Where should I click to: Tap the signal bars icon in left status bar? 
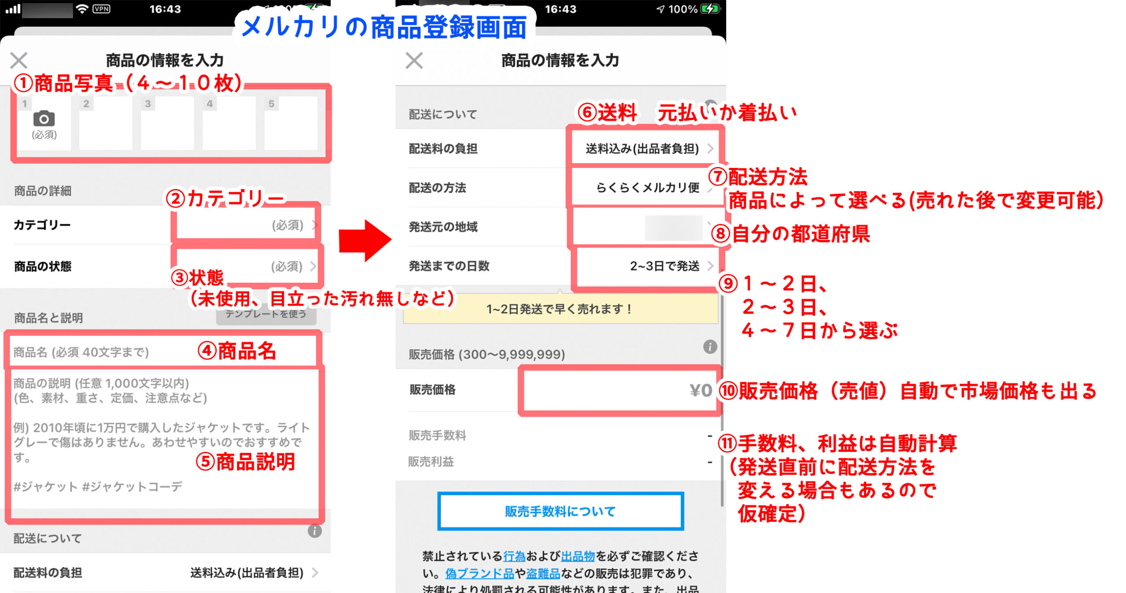(13, 9)
